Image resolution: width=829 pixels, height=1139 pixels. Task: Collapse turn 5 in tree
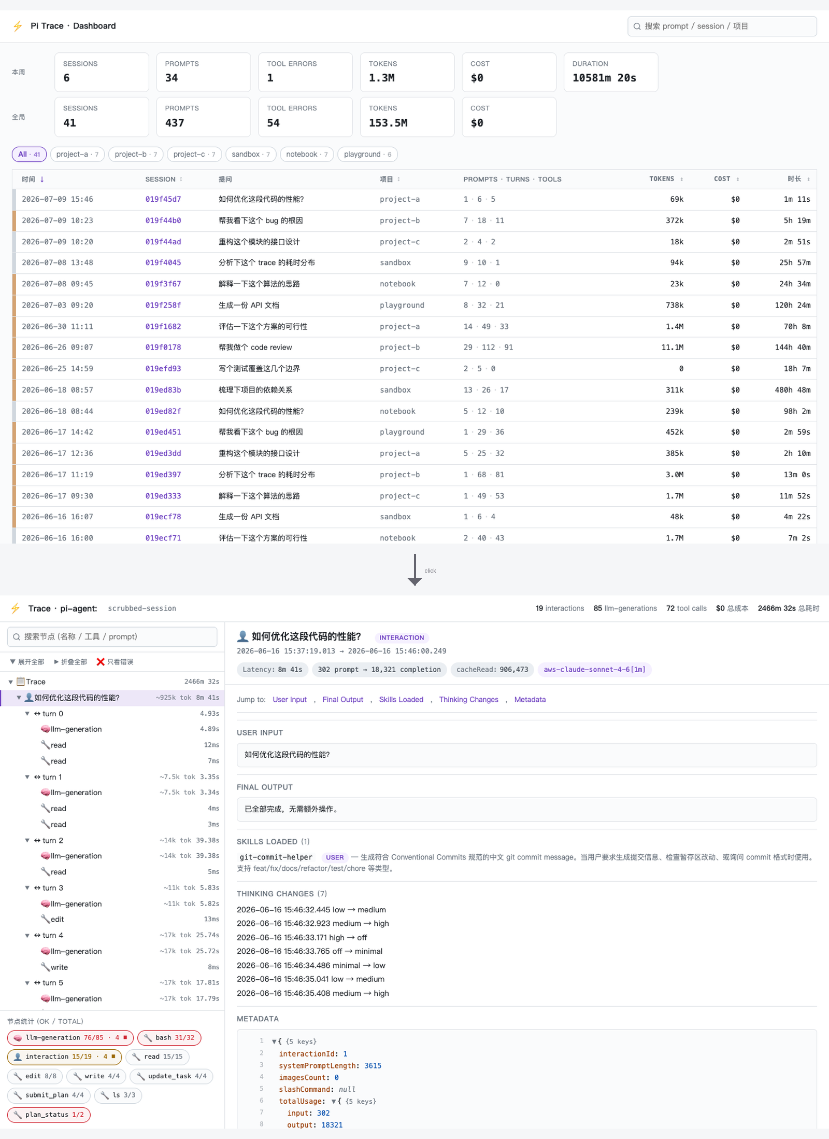tap(27, 983)
